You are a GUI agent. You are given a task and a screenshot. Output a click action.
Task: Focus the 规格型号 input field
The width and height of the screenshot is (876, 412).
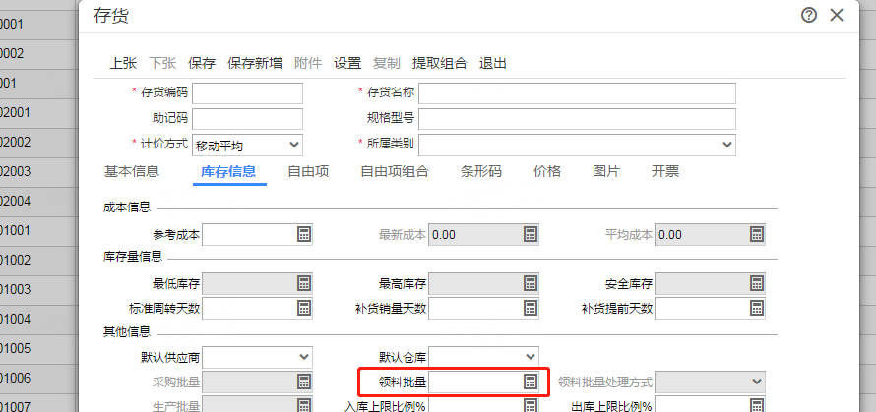(x=577, y=119)
